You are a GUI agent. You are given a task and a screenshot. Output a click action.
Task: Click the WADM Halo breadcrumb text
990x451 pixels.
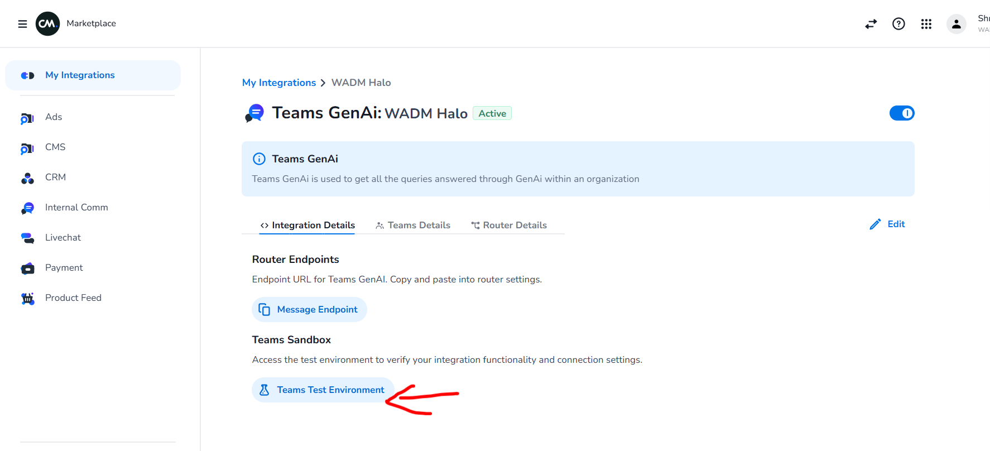point(361,83)
